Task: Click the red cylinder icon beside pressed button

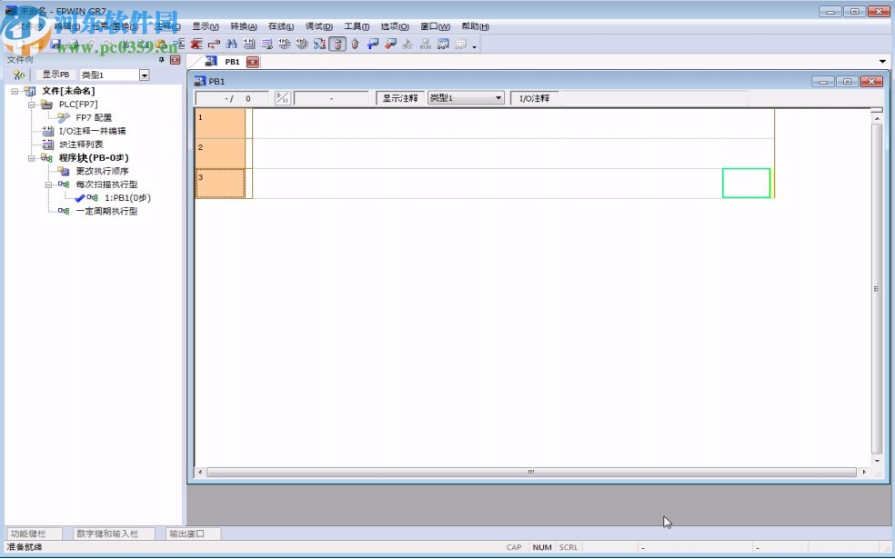Action: click(x=355, y=44)
